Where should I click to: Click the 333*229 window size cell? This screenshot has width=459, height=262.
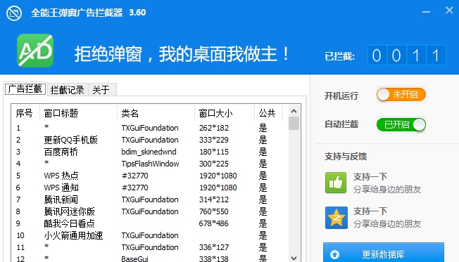214,140
